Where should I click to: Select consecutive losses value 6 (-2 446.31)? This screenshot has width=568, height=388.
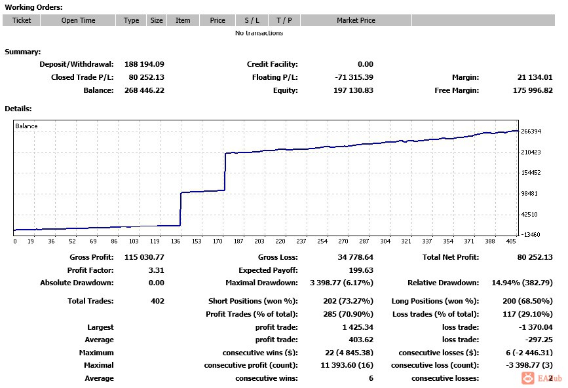pyautogui.click(x=529, y=353)
